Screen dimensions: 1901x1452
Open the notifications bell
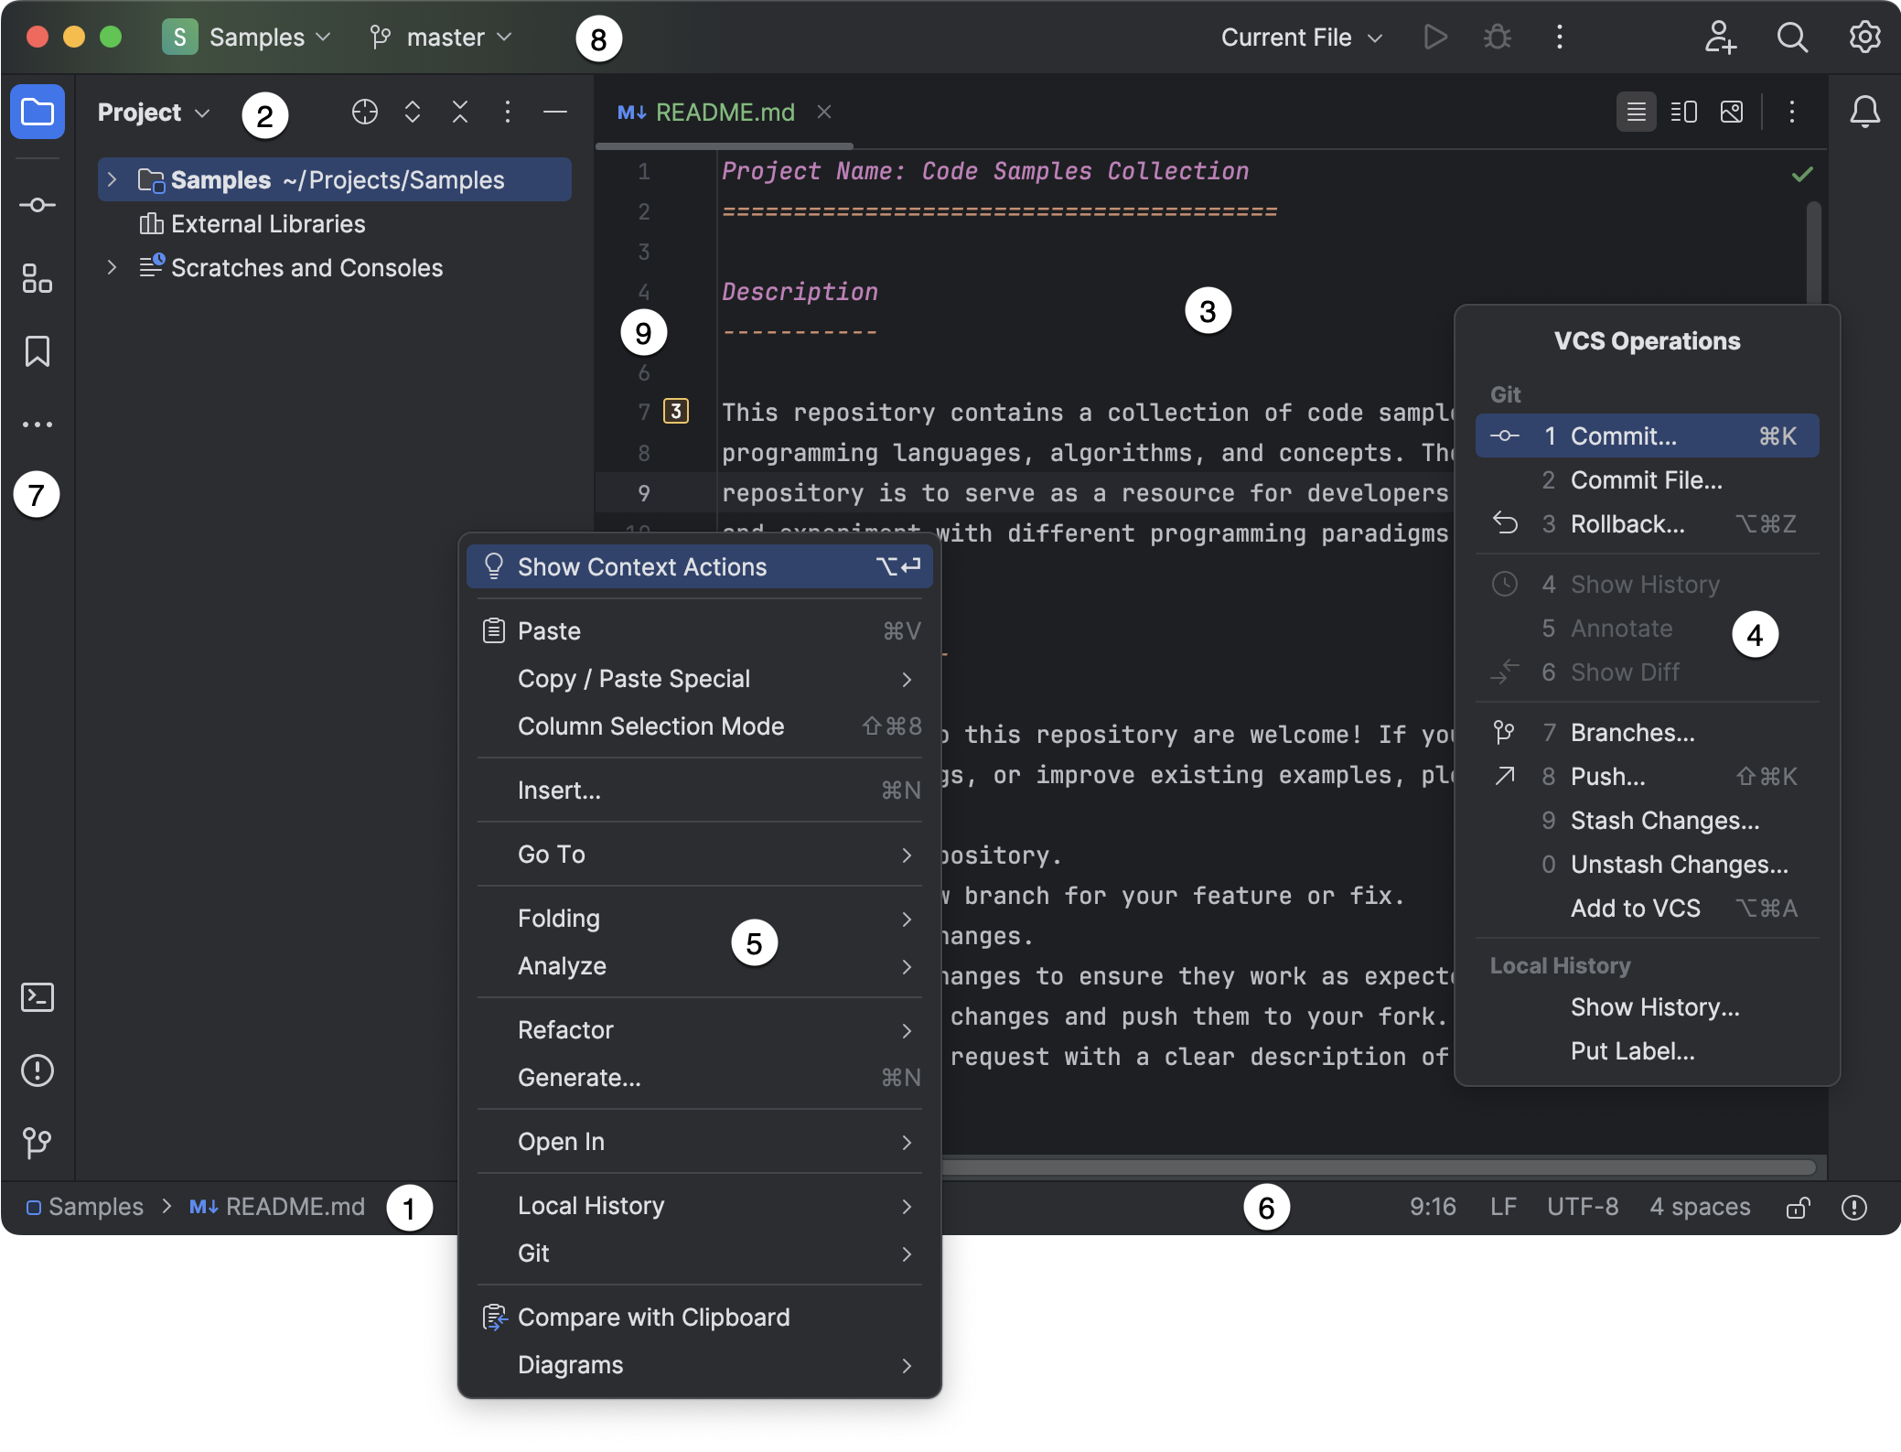[1865, 112]
